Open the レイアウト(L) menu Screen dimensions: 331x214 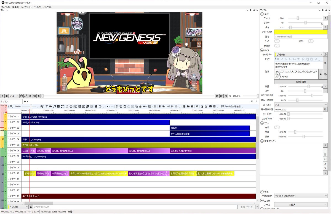click(x=26, y=7)
